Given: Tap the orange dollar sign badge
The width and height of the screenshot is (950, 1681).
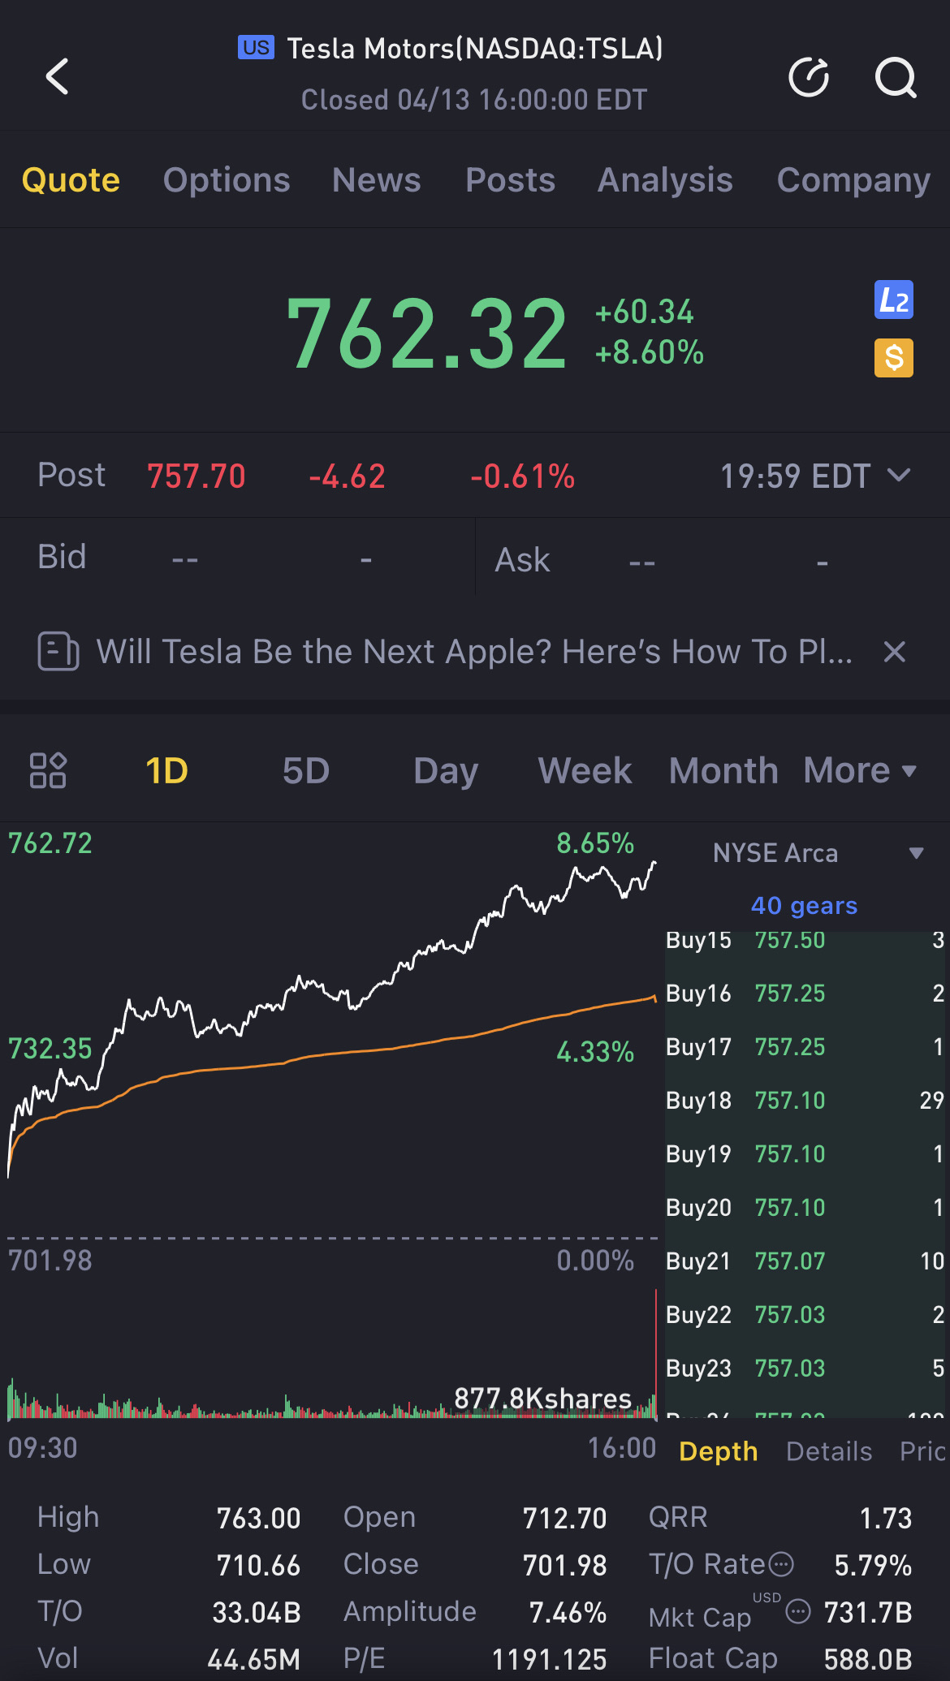Looking at the screenshot, I should [x=893, y=358].
